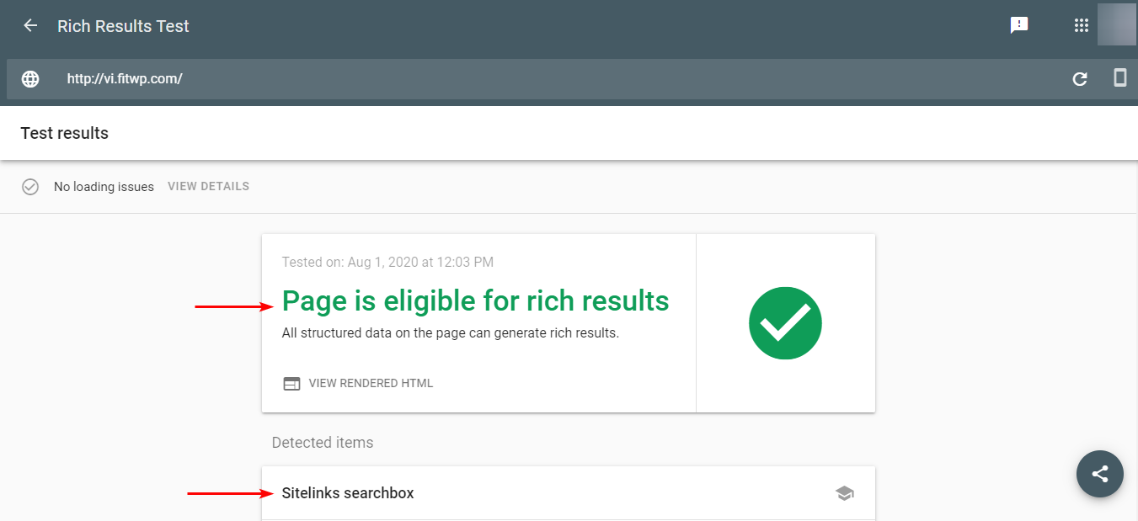
Task: Click the refresh/retest icon beside the URL
Action: point(1080,78)
